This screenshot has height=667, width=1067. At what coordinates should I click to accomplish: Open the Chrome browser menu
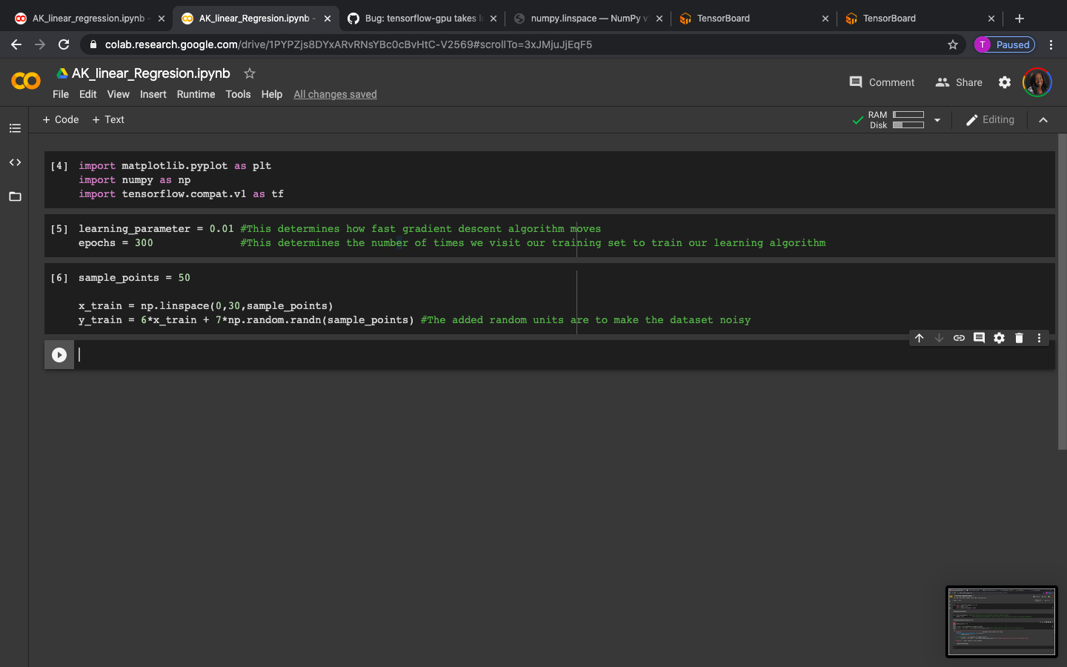click(x=1051, y=44)
